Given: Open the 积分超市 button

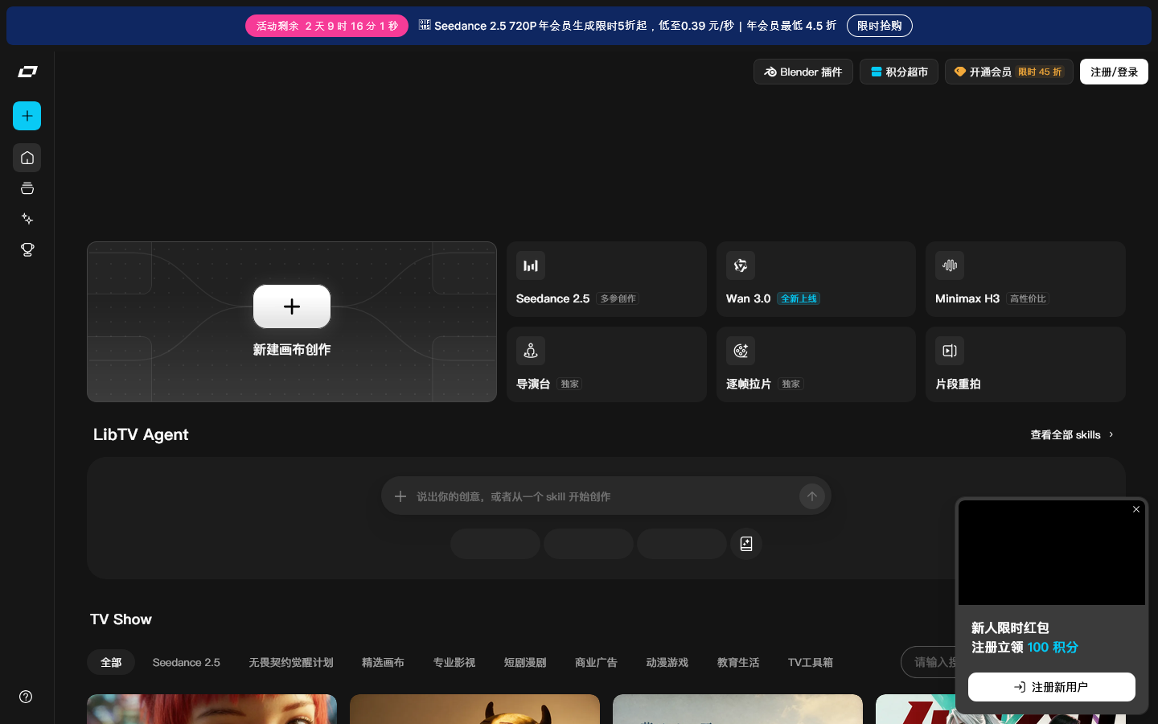Looking at the screenshot, I should (899, 72).
